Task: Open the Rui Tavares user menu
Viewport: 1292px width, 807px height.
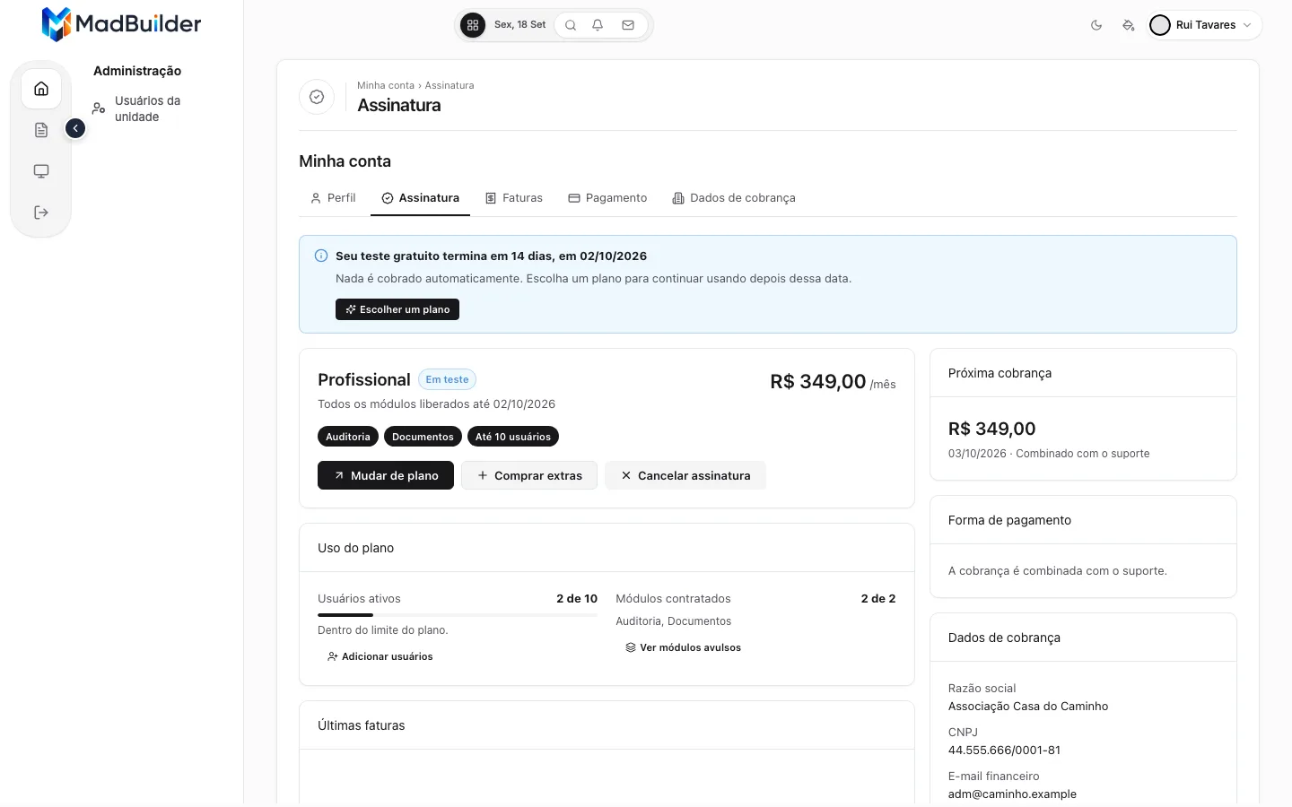Action: click(1203, 25)
